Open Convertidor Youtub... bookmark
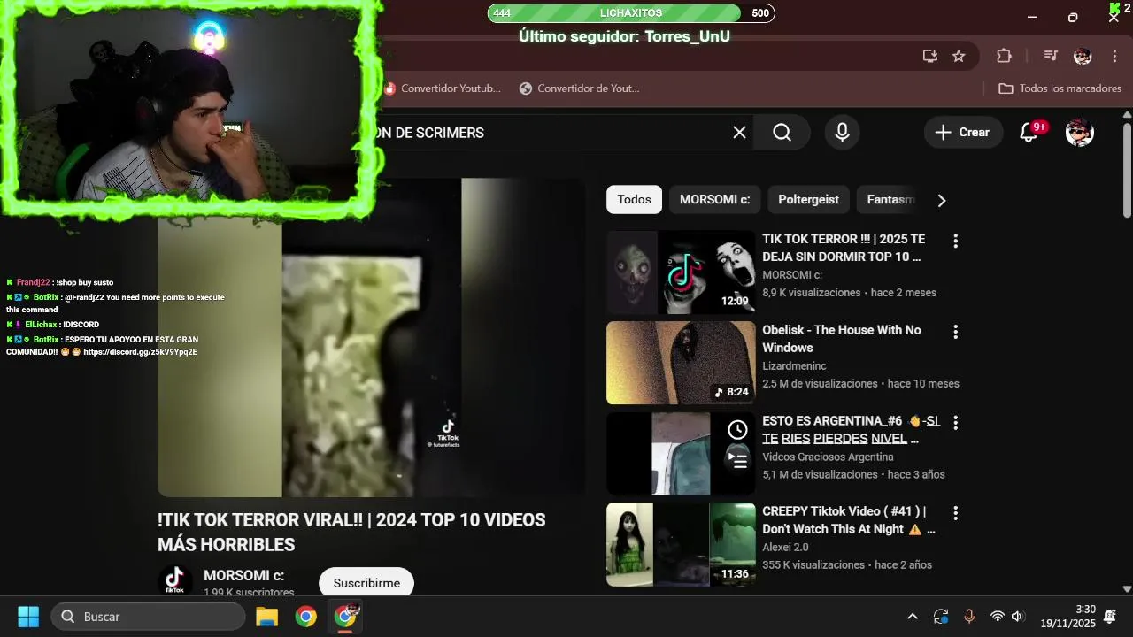This screenshot has height=637, width=1133. 442,88
